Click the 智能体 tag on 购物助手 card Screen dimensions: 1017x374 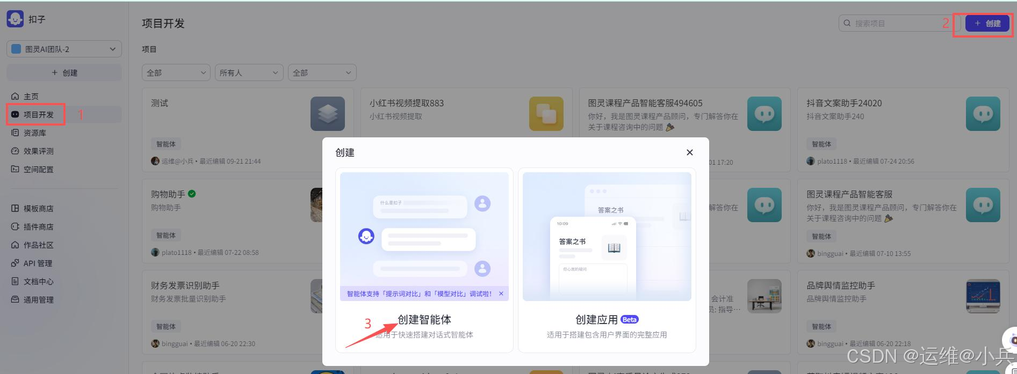(x=166, y=235)
